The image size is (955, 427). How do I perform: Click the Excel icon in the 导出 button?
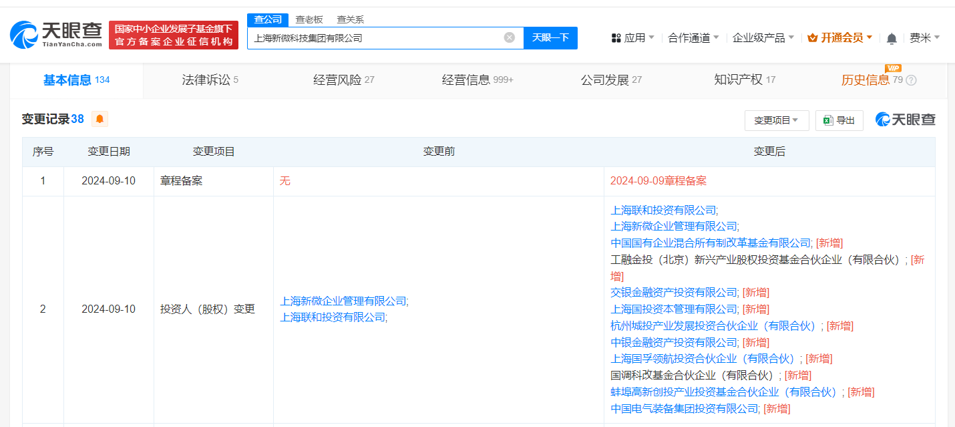coord(827,120)
